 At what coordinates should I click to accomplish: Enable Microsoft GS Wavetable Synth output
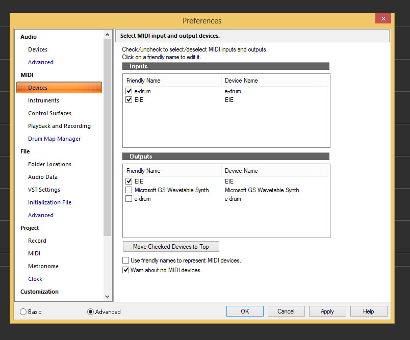129,190
